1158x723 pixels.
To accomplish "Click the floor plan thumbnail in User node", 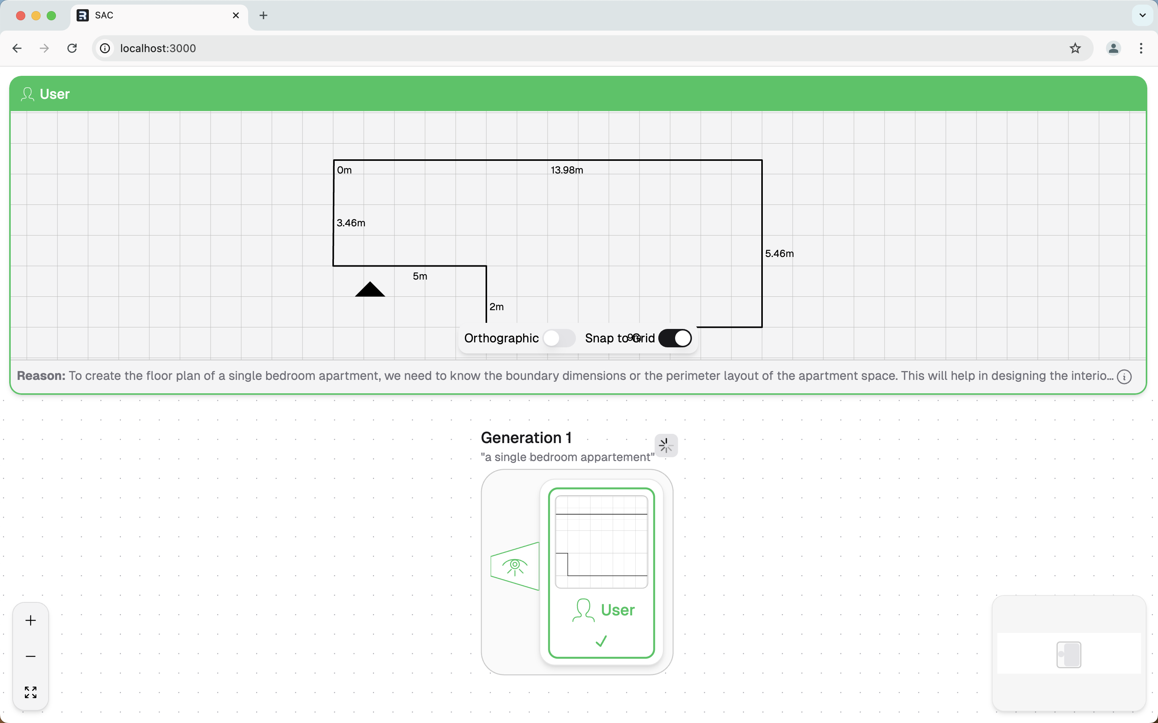I will click(x=601, y=542).
